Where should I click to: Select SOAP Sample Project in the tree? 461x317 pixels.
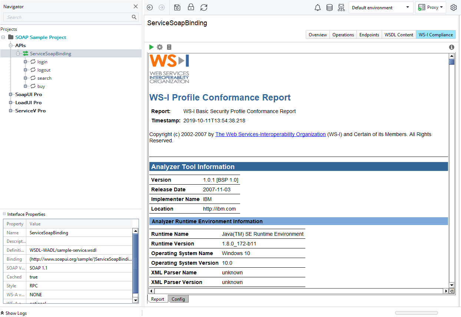coord(41,37)
